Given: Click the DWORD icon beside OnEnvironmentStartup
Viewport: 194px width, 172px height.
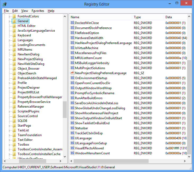Looking at the screenshot, I should pos(72,78).
